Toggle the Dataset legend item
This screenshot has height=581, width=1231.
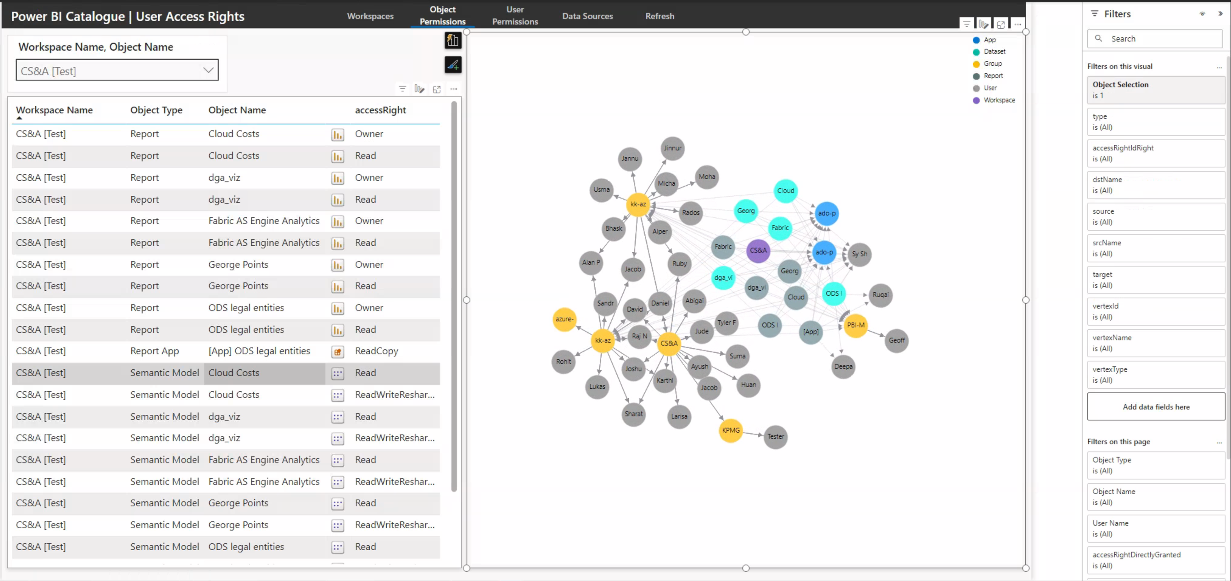[994, 51]
